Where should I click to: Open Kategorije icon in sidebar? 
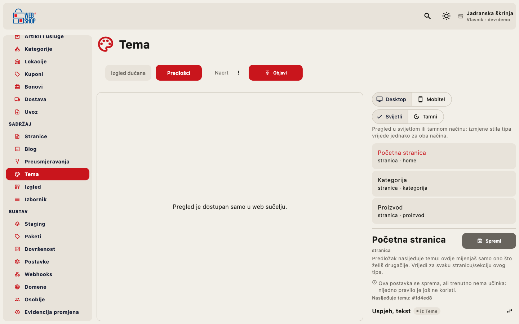click(x=17, y=49)
